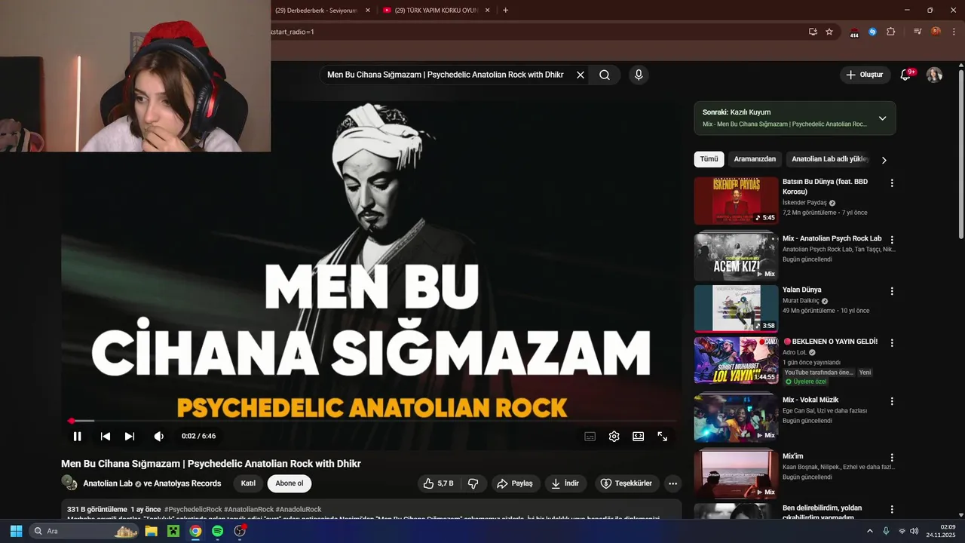Open Minecraft from the taskbar

[x=173, y=531]
